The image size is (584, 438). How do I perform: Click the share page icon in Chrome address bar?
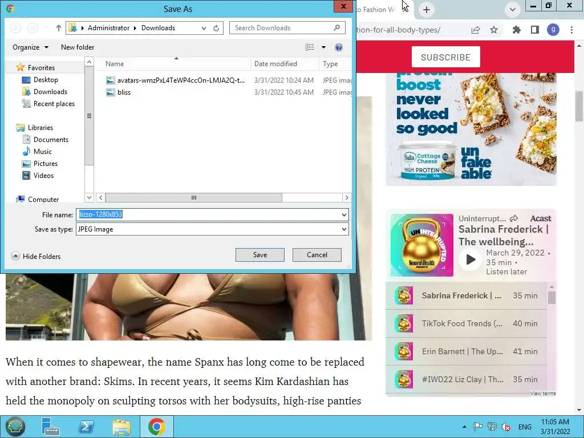(476, 30)
